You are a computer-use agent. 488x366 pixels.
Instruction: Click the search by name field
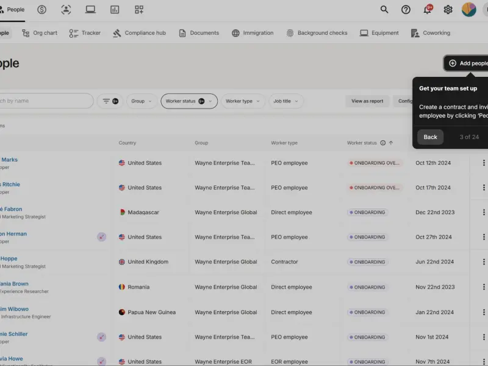[46, 101]
